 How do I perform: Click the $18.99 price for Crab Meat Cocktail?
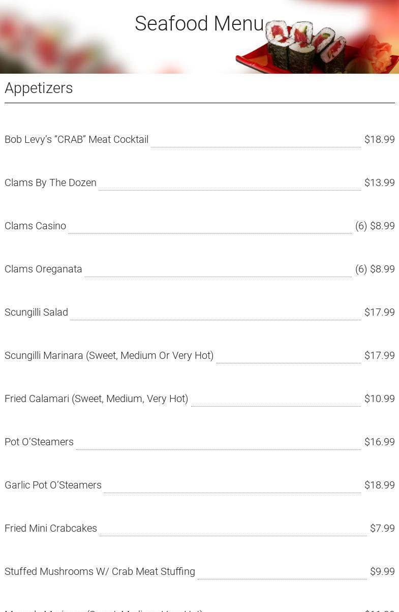click(379, 139)
